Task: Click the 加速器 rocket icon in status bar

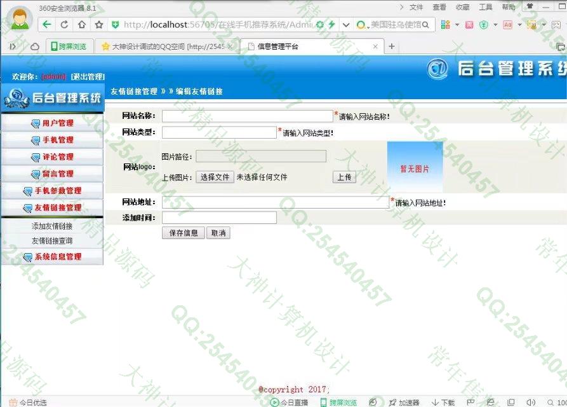Action: pos(393,403)
